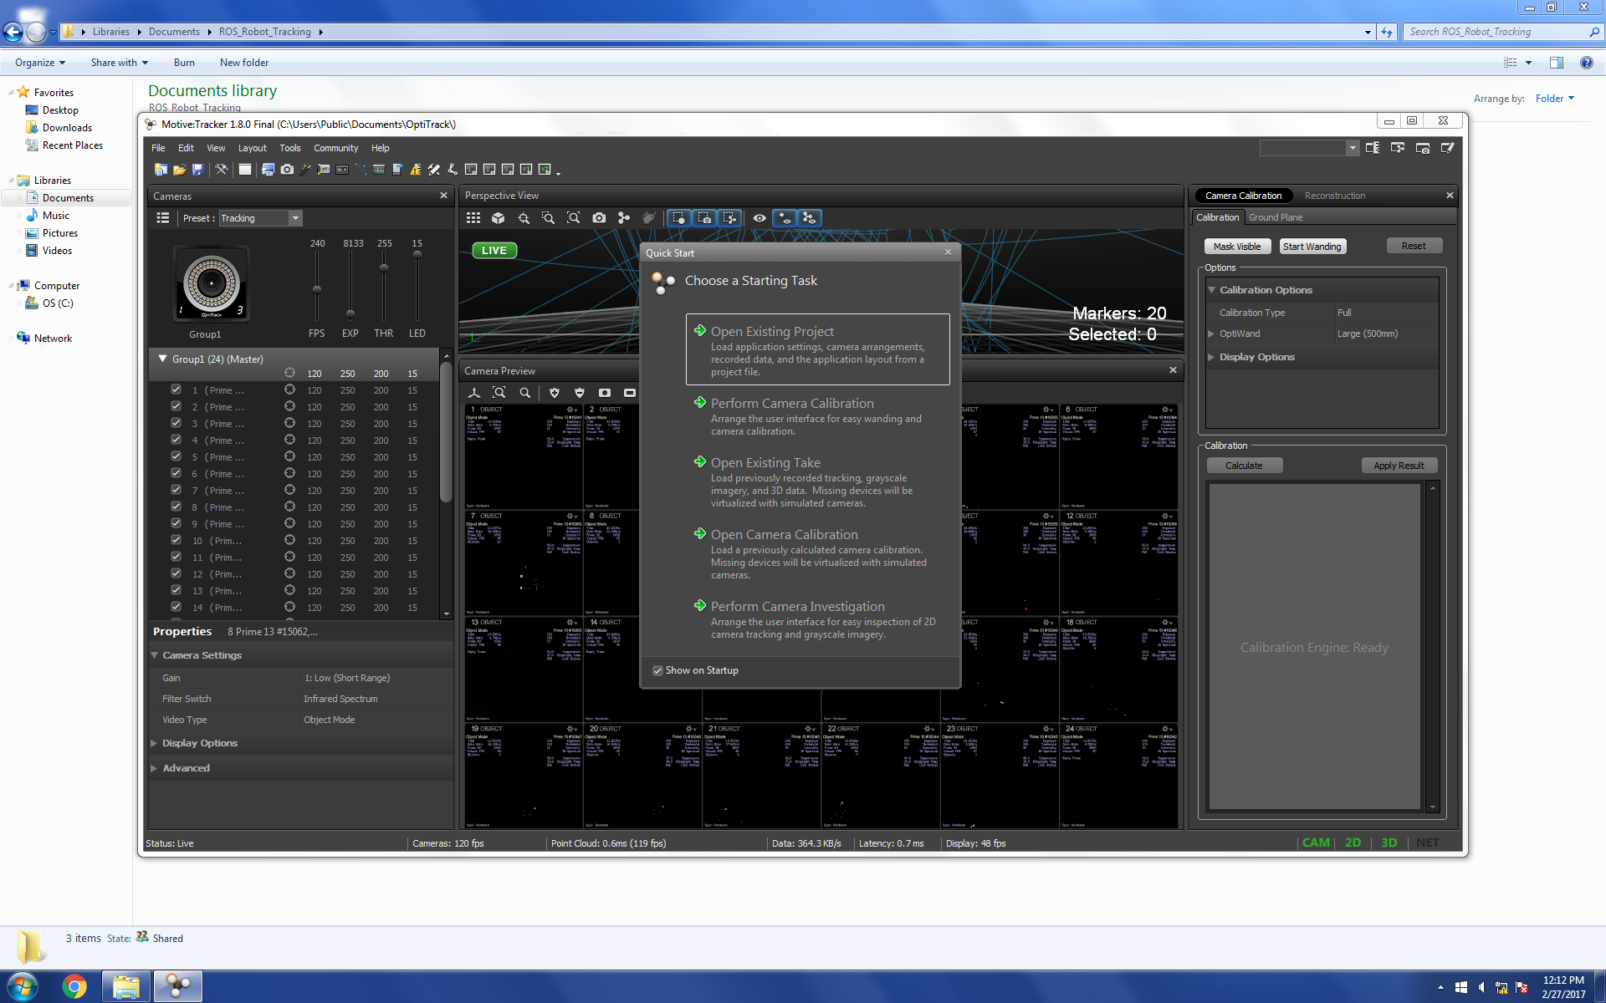Open the Layout menu
The height and width of the screenshot is (1003, 1606).
252,148
